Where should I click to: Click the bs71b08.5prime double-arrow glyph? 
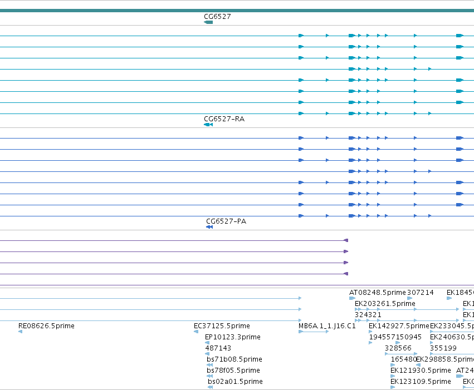210,365
